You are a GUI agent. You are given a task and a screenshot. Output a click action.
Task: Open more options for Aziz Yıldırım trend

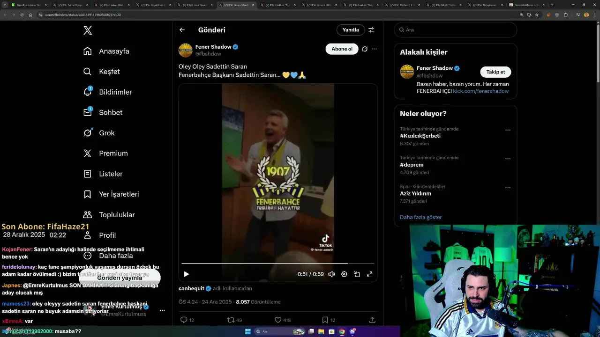pyautogui.click(x=508, y=188)
